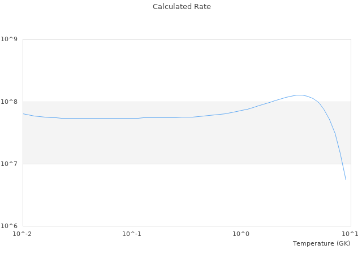The height and width of the screenshot is (271, 362).
Task: Click the 10^0 x-axis tick label
Action: (242, 234)
